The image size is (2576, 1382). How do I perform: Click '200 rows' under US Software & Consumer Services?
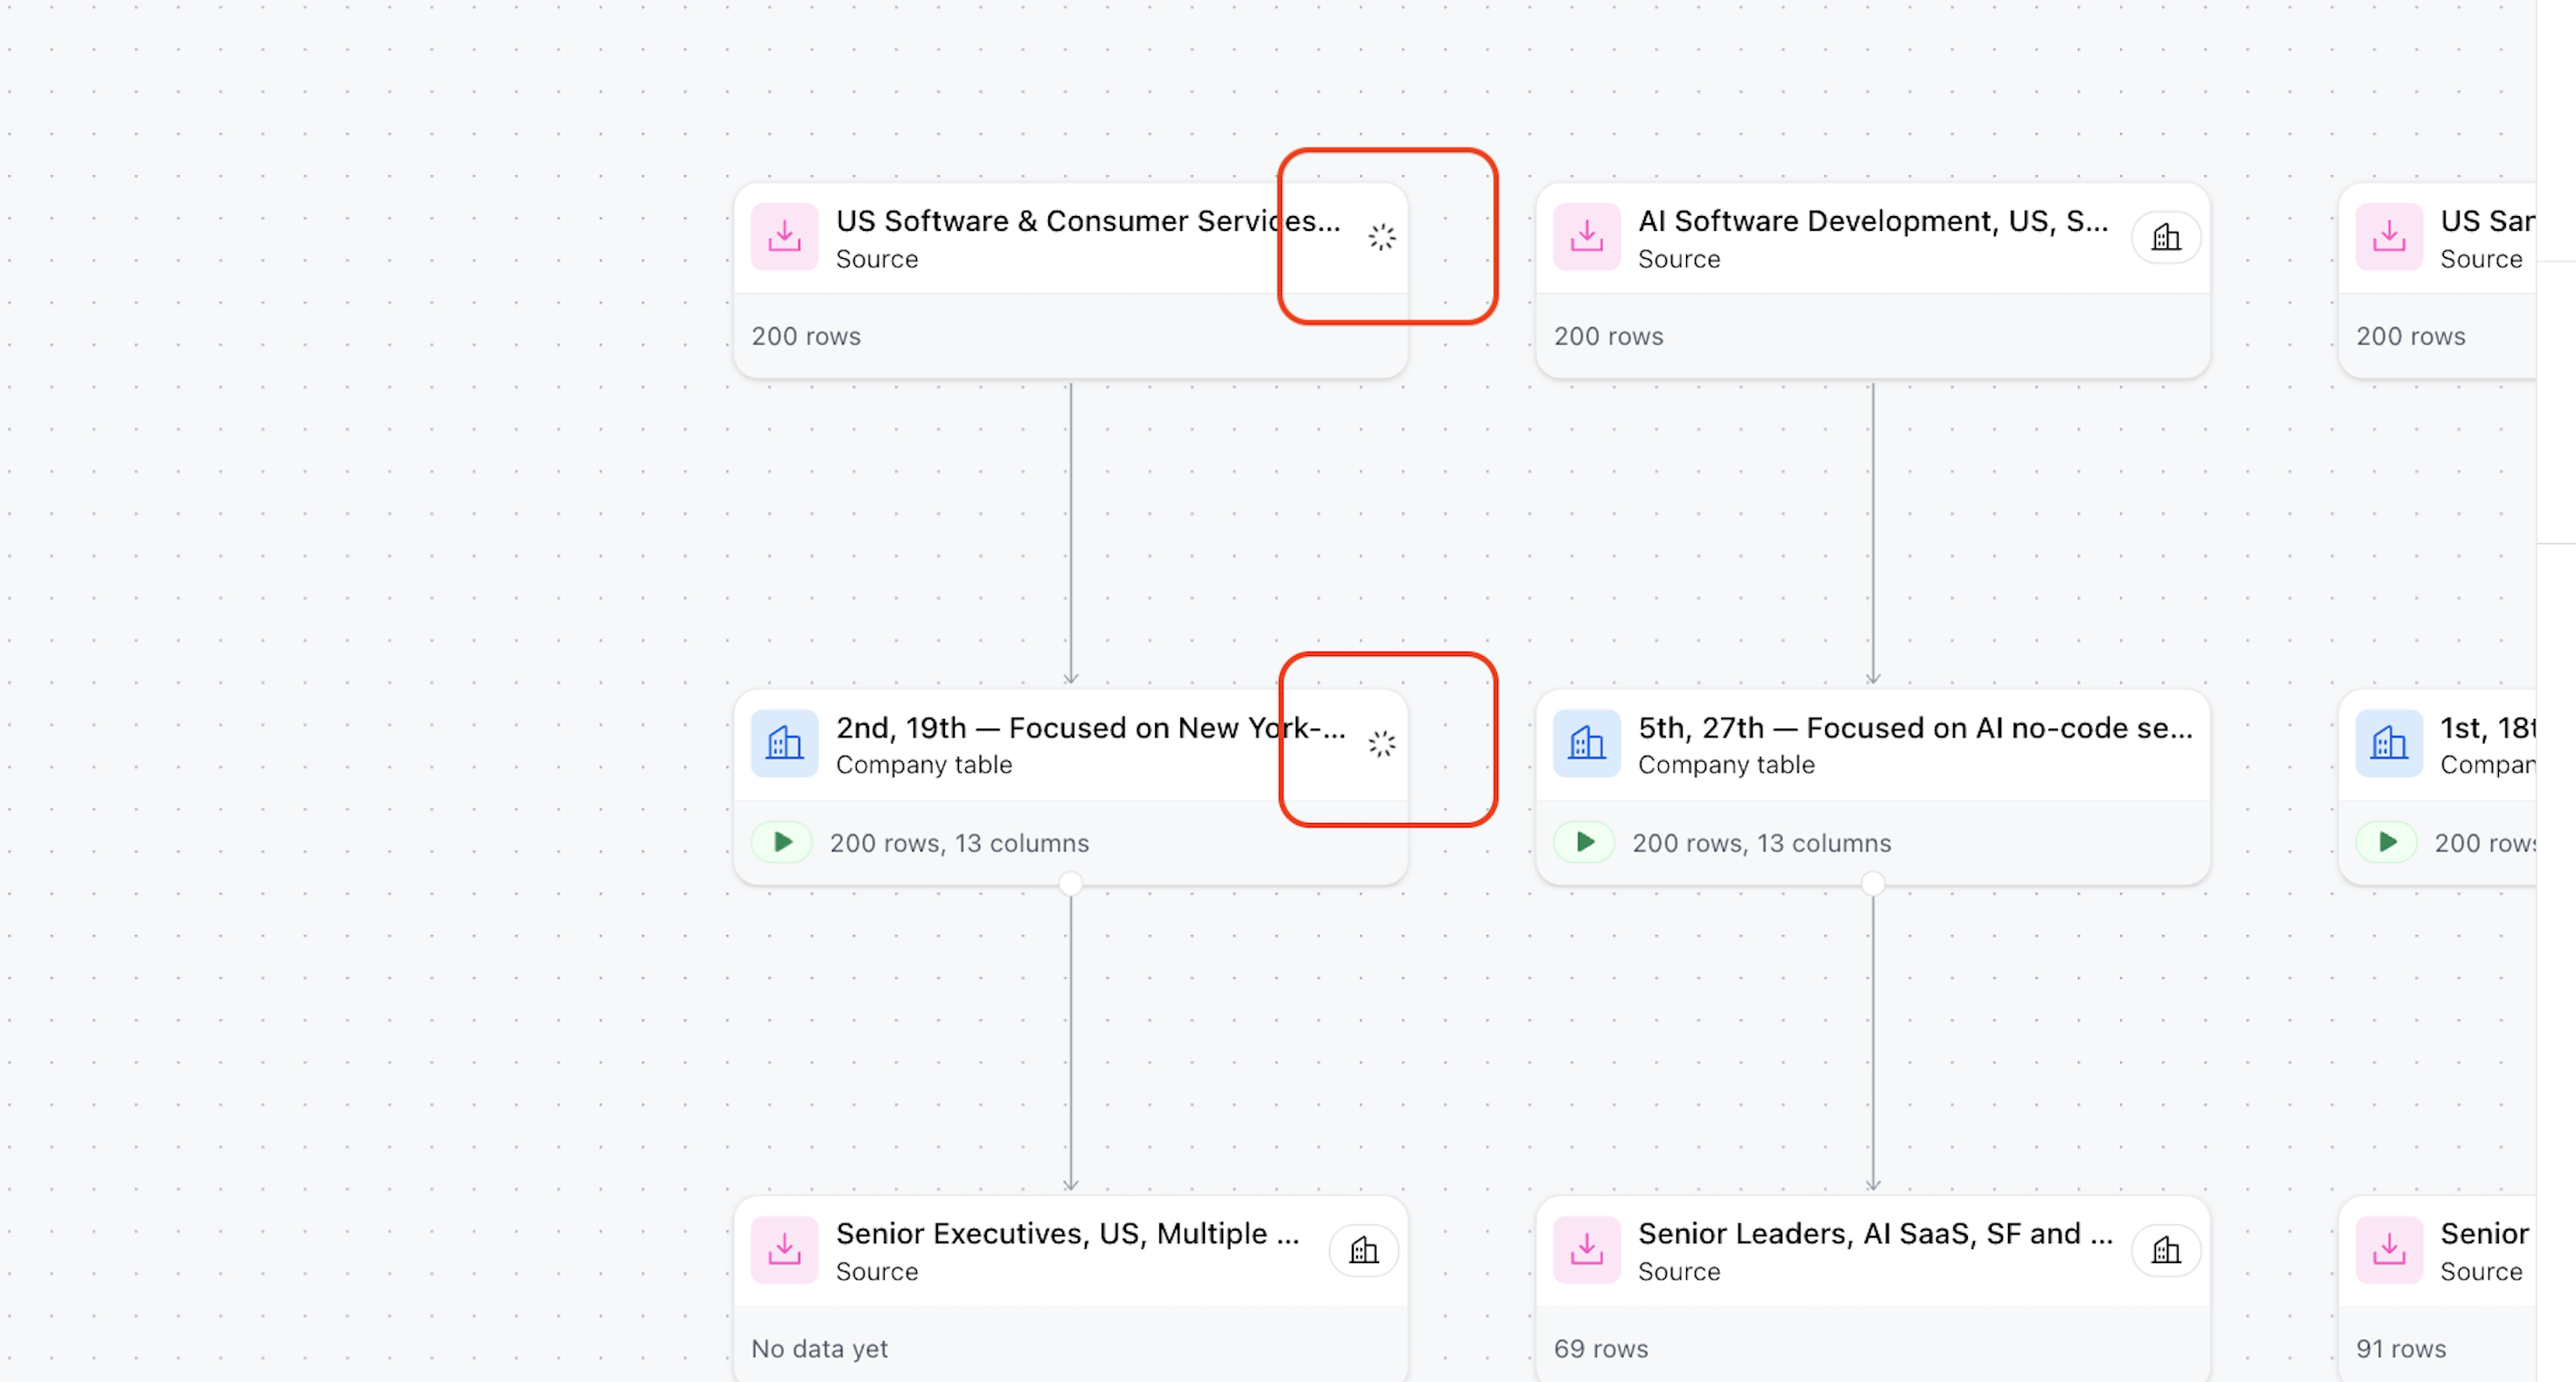click(x=806, y=336)
